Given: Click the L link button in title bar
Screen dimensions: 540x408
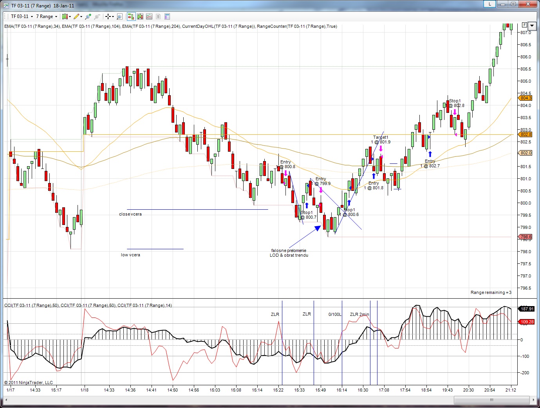Looking at the screenshot, I should click(x=489, y=4).
